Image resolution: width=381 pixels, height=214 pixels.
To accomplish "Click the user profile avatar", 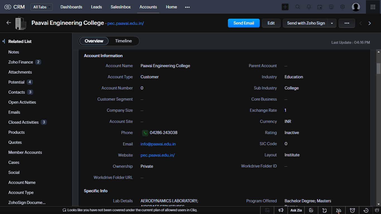I will pyautogui.click(x=356, y=7).
